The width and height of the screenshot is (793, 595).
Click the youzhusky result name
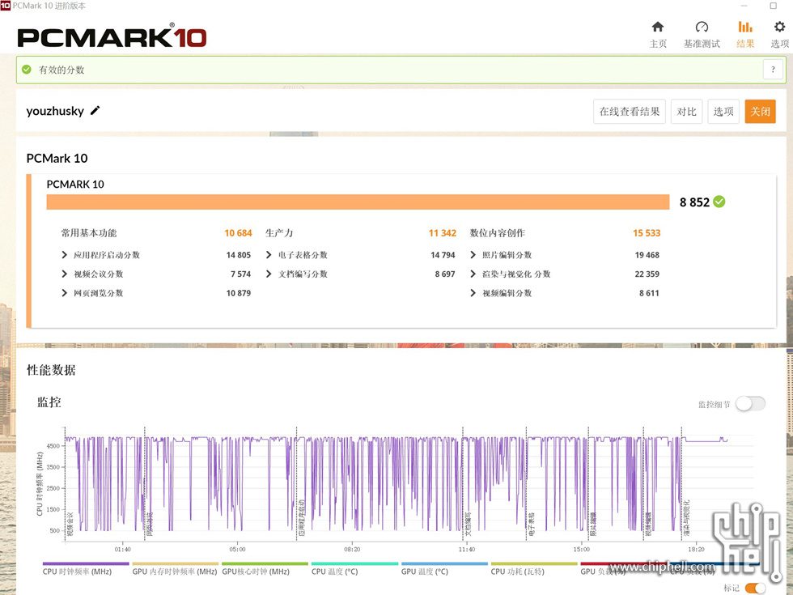coord(55,111)
